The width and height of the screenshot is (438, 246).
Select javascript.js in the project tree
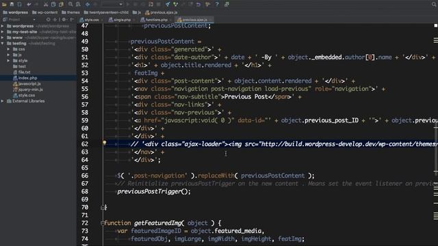(x=27, y=83)
